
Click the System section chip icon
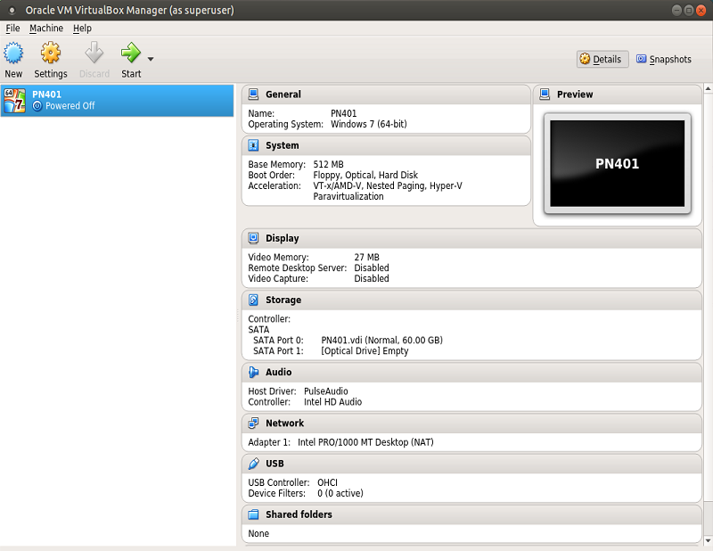(253, 145)
